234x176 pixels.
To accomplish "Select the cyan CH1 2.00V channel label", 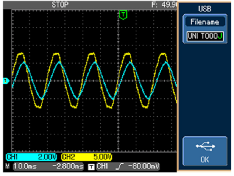I will pyautogui.click(x=31, y=157).
